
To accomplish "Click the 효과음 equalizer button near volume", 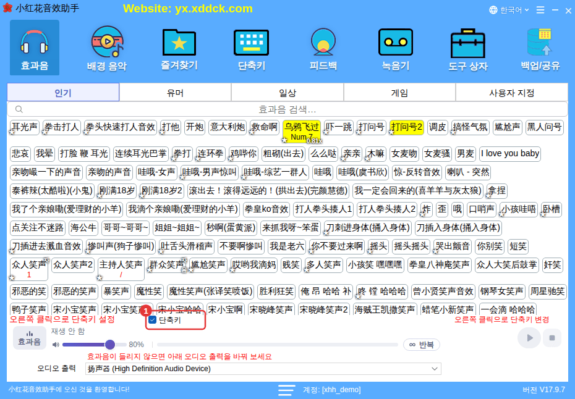I will point(30,338).
